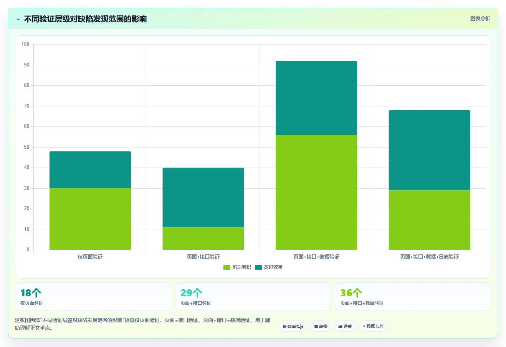The width and height of the screenshot is (506, 347).
Task: Click the 29个 number text
Action: (191, 293)
